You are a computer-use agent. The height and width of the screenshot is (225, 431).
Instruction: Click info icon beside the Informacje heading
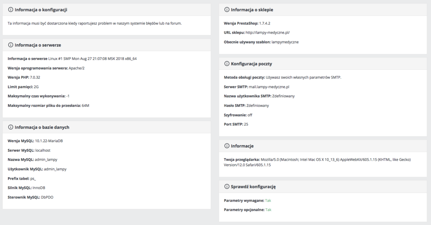[x=227, y=146]
